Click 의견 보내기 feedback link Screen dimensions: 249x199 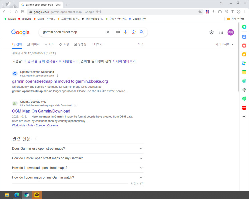click(137, 184)
